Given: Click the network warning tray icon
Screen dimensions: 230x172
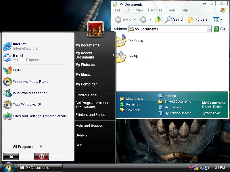Looking at the screenshot, I should click(x=196, y=168).
